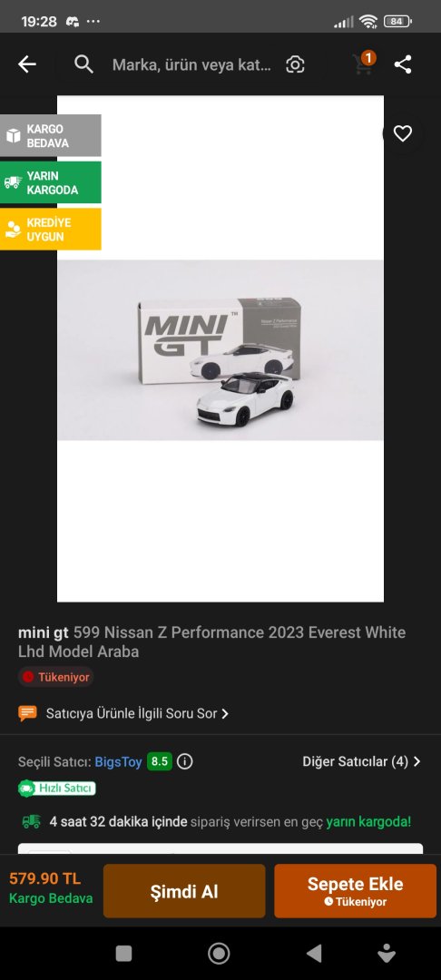Tap the Kargo Bedava badge
The width and height of the screenshot is (441, 980).
point(51,135)
